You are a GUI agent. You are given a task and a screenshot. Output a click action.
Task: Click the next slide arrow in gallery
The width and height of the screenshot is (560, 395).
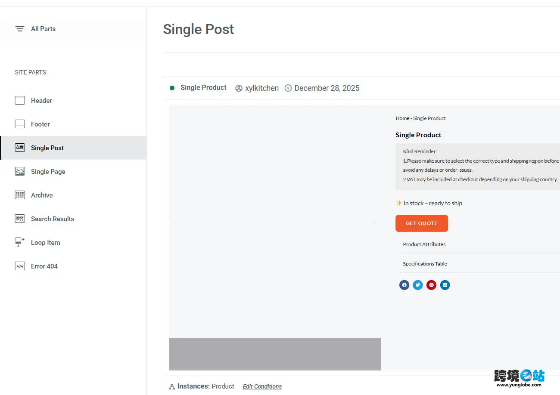(x=373, y=223)
